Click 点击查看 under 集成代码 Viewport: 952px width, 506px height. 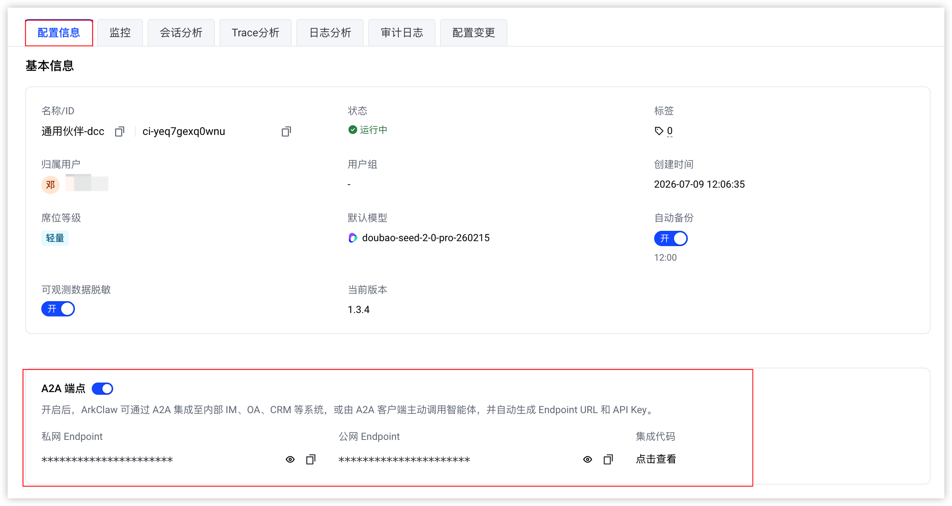(x=656, y=459)
